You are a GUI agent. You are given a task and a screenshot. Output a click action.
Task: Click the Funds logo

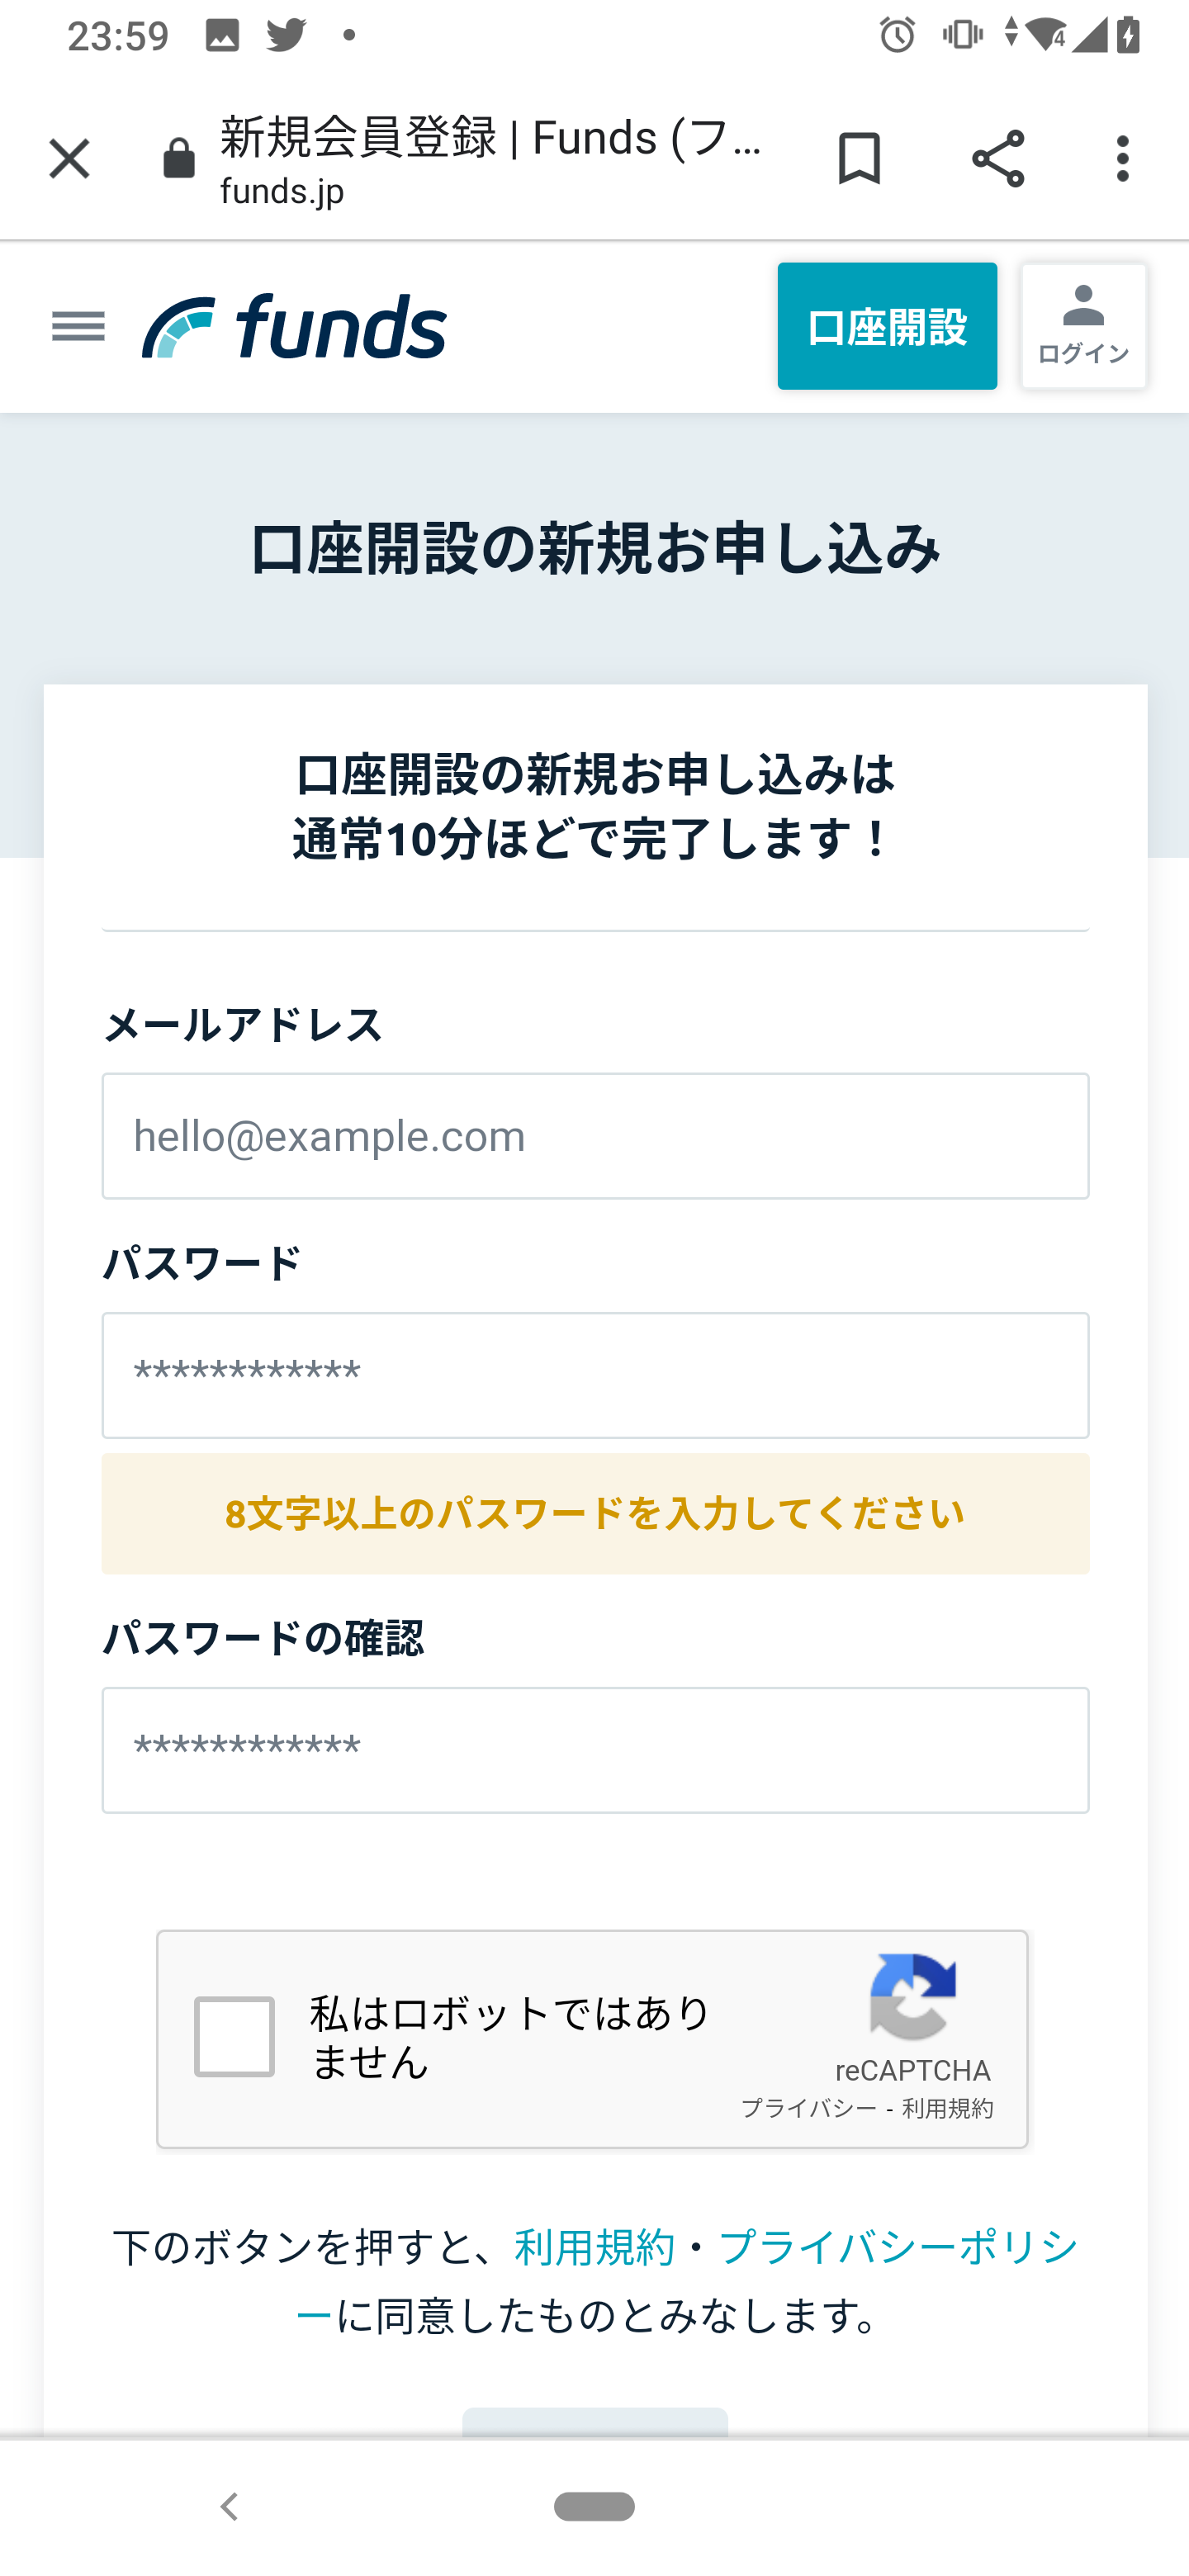tap(295, 326)
